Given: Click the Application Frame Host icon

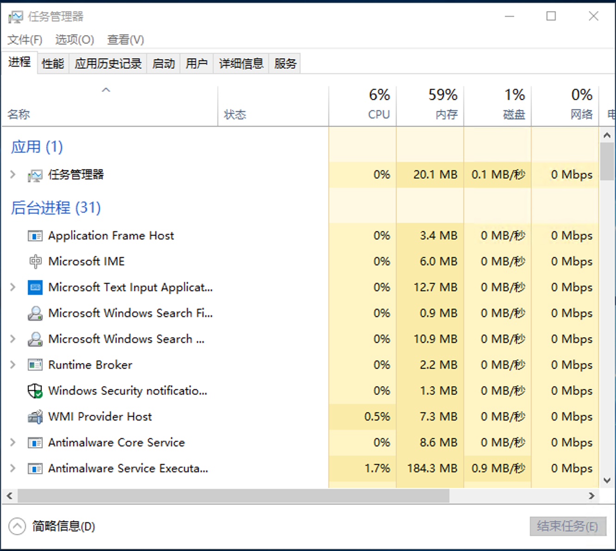Looking at the screenshot, I should point(35,236).
